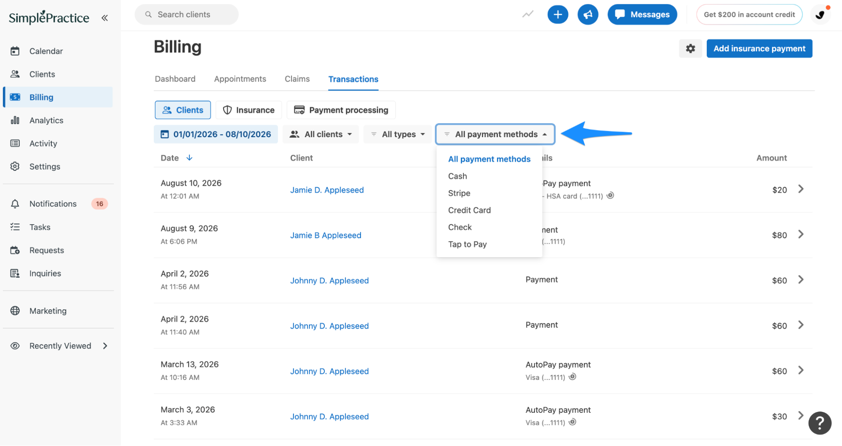Open Johnny D. Appleseed link for March 3
Image resolution: width=842 pixels, height=446 pixels.
tap(329, 417)
